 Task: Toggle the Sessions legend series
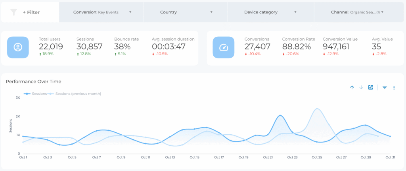tap(35, 94)
